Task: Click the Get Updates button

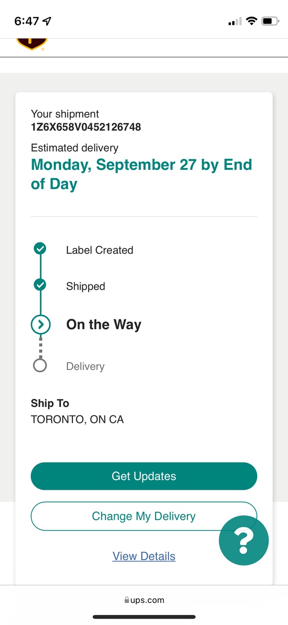Action: [144, 476]
